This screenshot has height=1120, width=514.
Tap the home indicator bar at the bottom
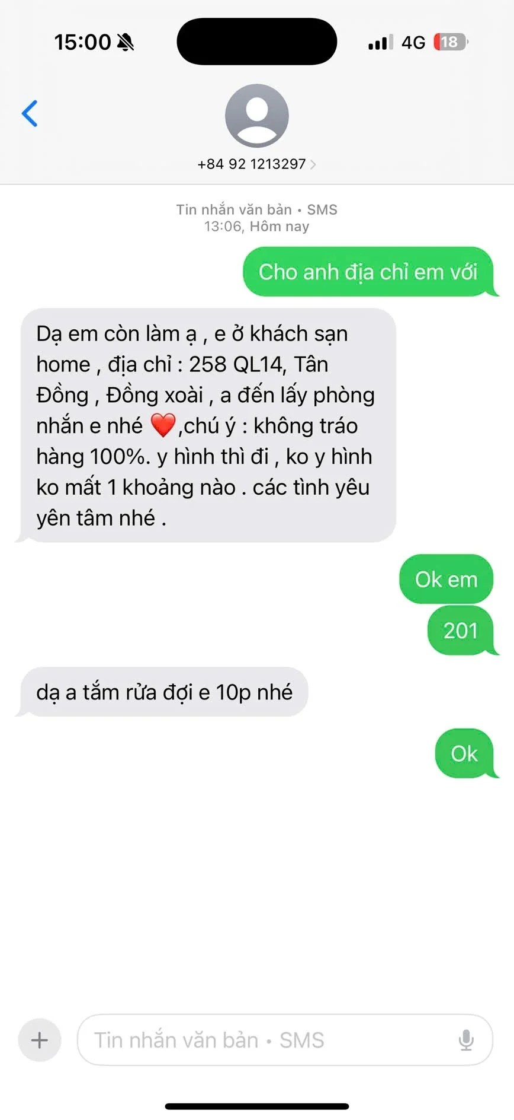[x=257, y=1106]
